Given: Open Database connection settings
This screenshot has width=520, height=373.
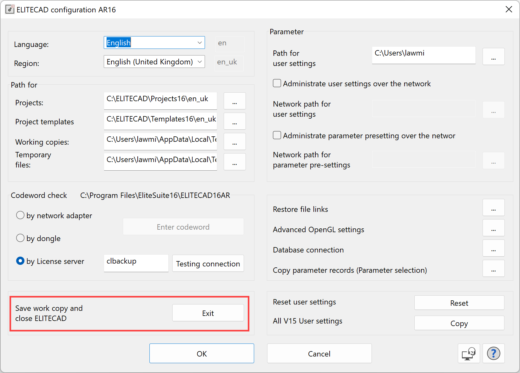Looking at the screenshot, I should click(x=493, y=248).
